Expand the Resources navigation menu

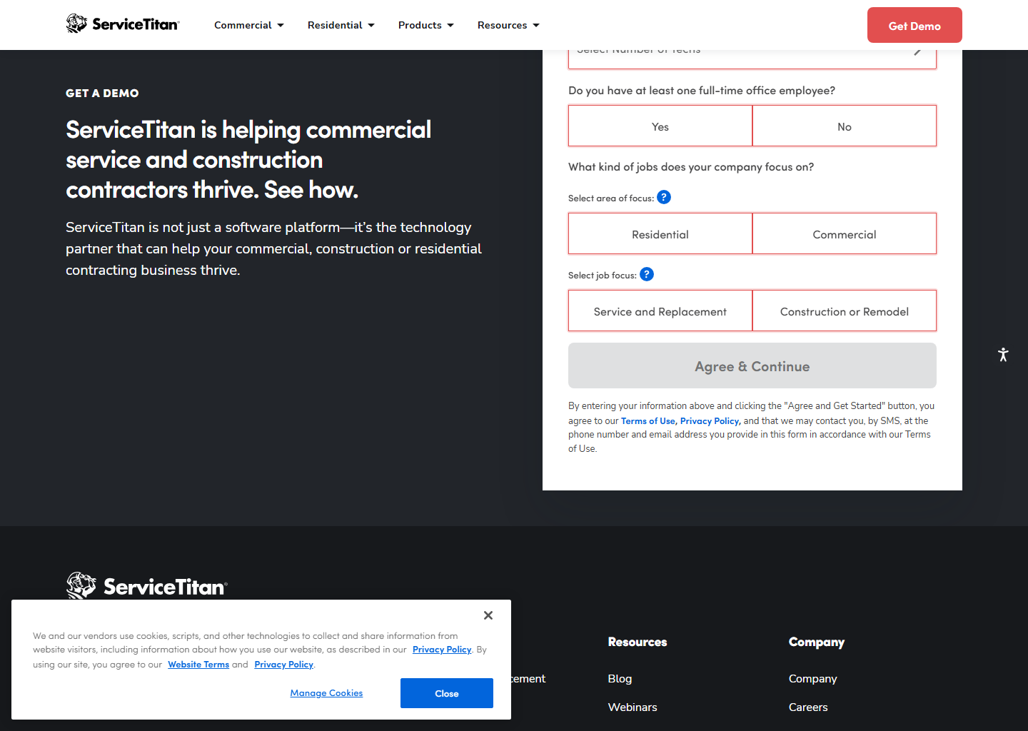pyautogui.click(x=508, y=25)
